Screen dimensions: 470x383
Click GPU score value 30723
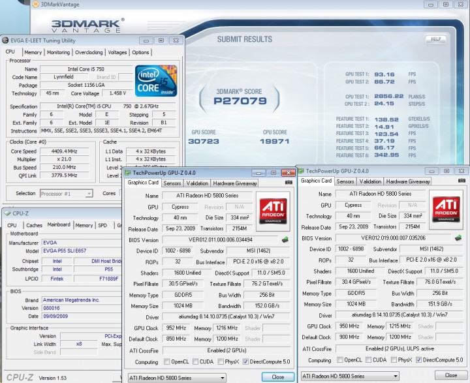point(204,141)
